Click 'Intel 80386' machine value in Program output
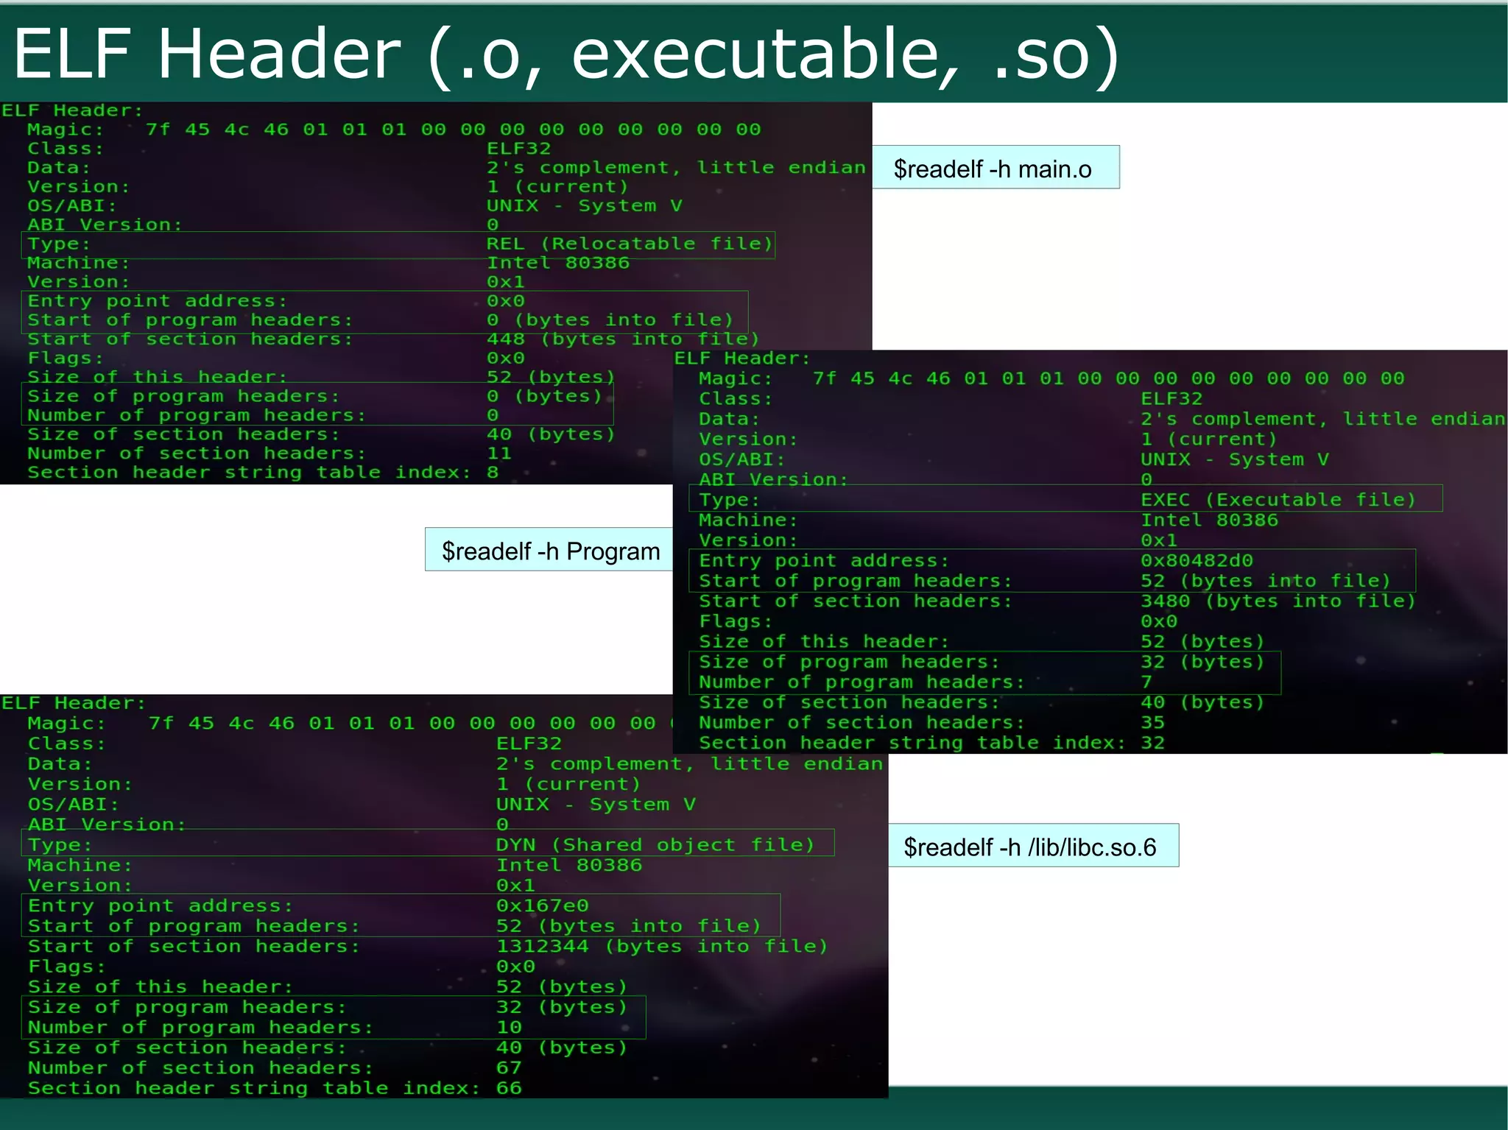Viewport: 1508px width, 1130px height. (1209, 520)
